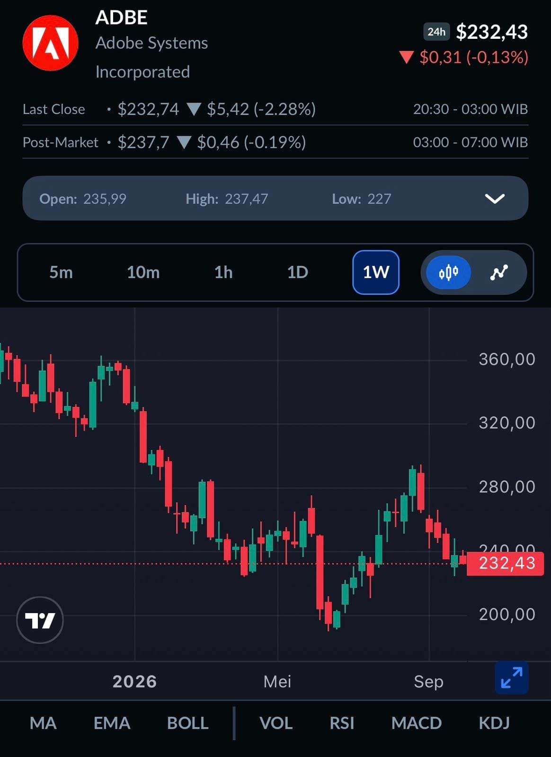Viewport: 551px width, 757px height.
Task: Open the TradingView logo badge
Action: click(40, 620)
